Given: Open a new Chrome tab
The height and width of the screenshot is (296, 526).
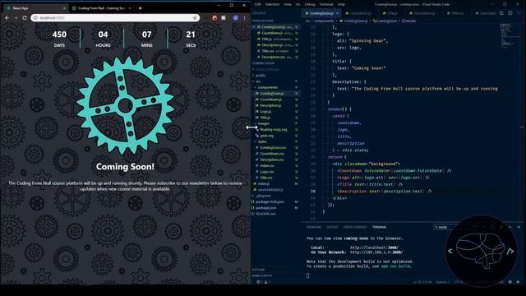Looking at the screenshot, I should click(141, 8).
